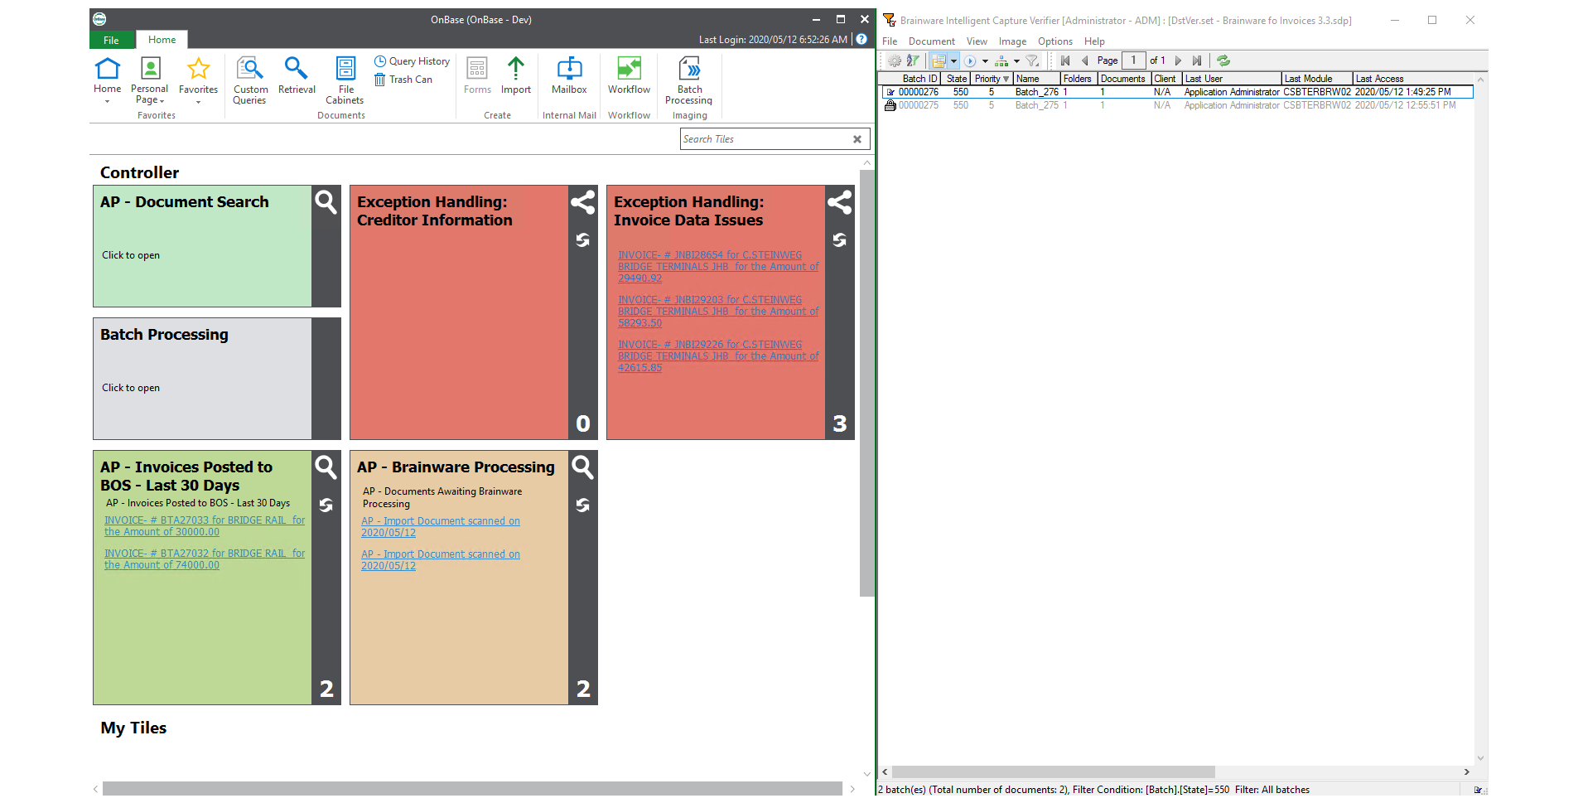
Task: Open the File tab in OnBase
Action: [111, 40]
